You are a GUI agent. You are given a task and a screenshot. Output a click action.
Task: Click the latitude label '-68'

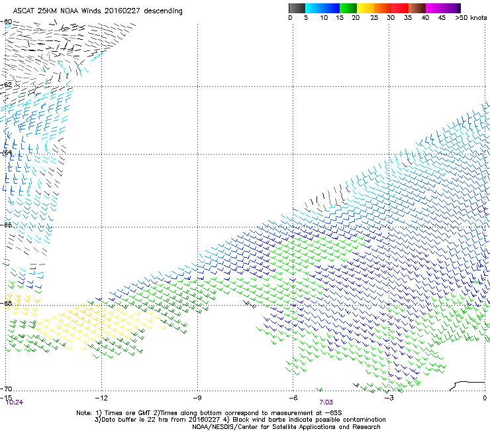[x=6, y=303]
